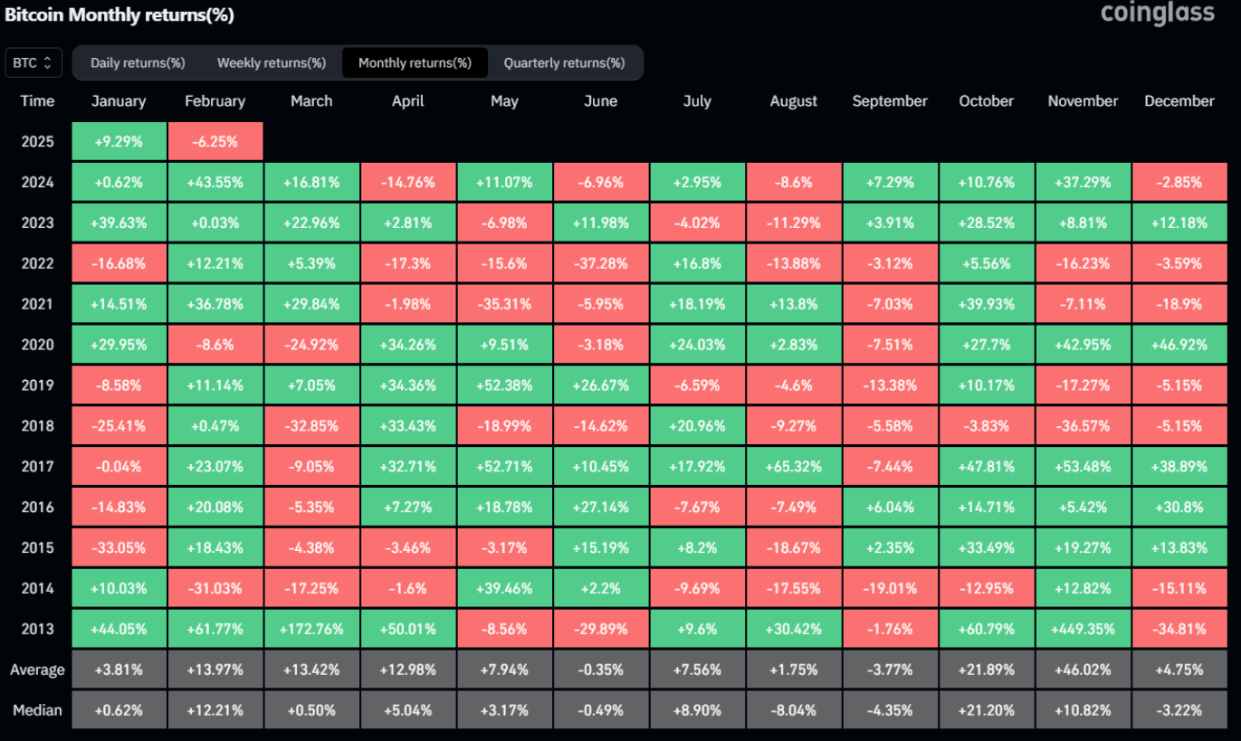Switch to Quarterly returns(%) tab

point(564,63)
